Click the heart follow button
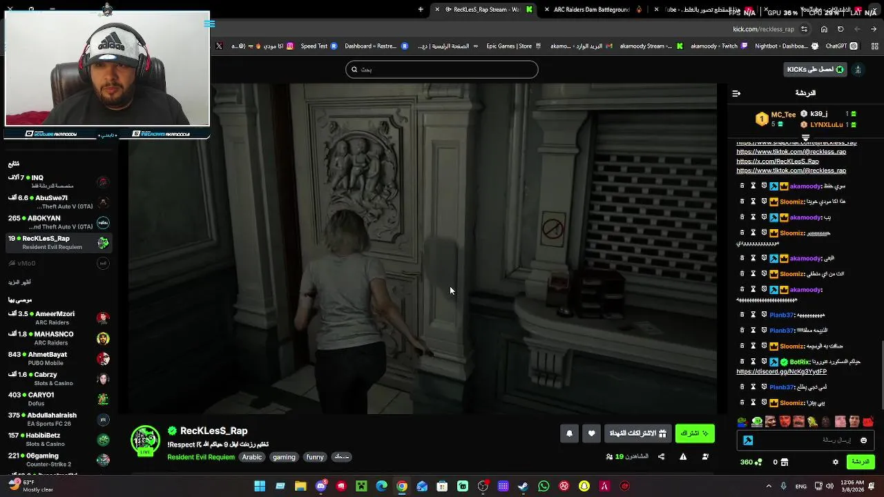The width and height of the screenshot is (884, 497). 591,433
